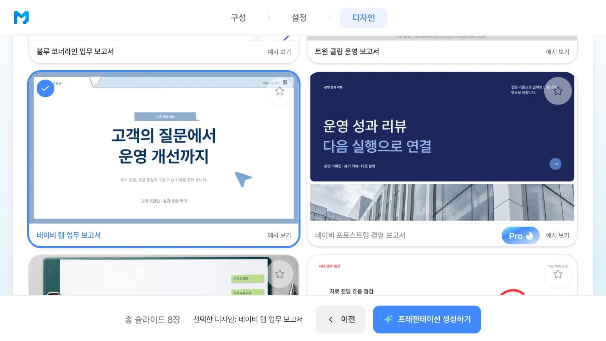Select the 디자인 step tab
This screenshot has height=341, width=606.
tap(364, 18)
